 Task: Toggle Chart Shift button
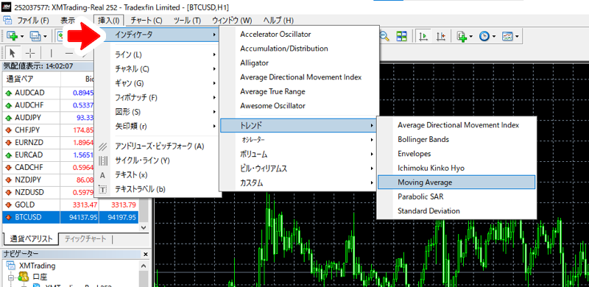click(x=441, y=36)
